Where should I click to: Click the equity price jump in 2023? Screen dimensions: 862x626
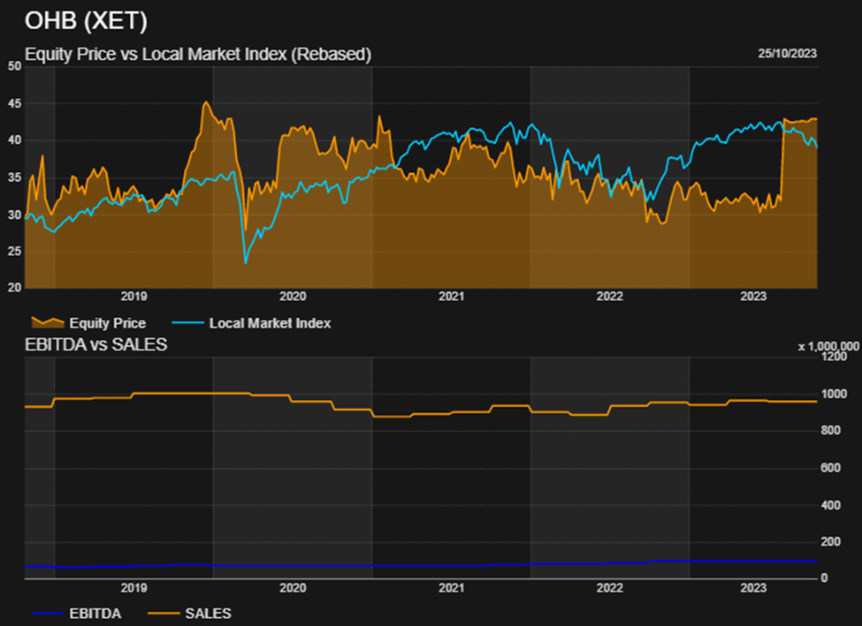click(782, 159)
